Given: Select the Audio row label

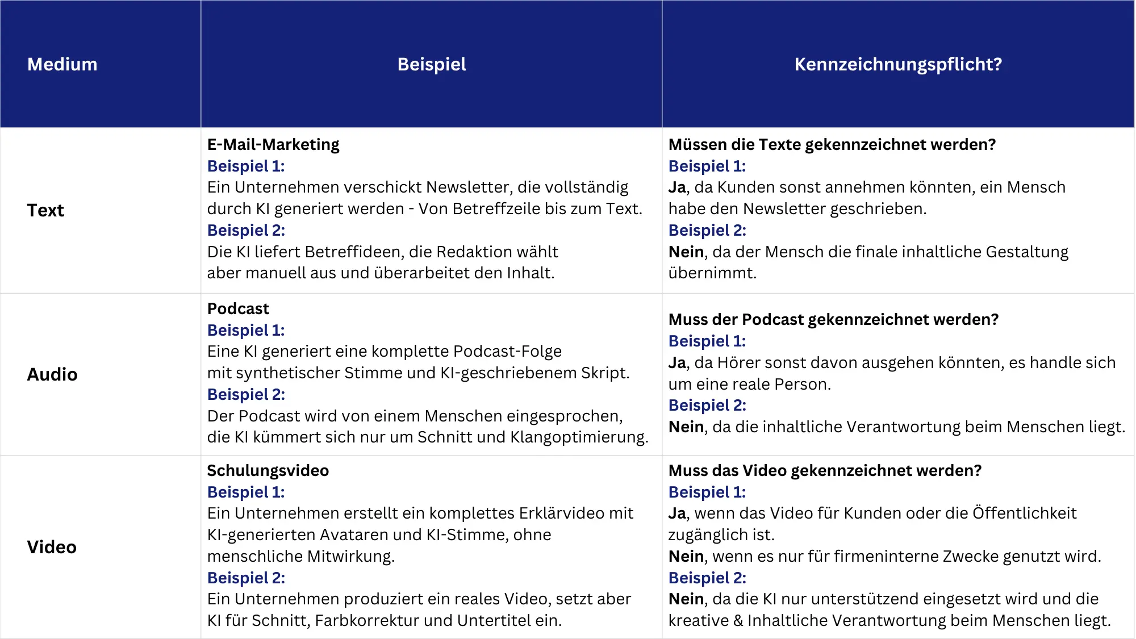Looking at the screenshot, I should (52, 374).
